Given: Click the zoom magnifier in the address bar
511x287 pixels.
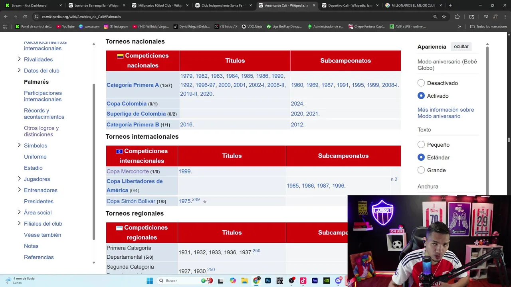Looking at the screenshot, I should 435,17.
